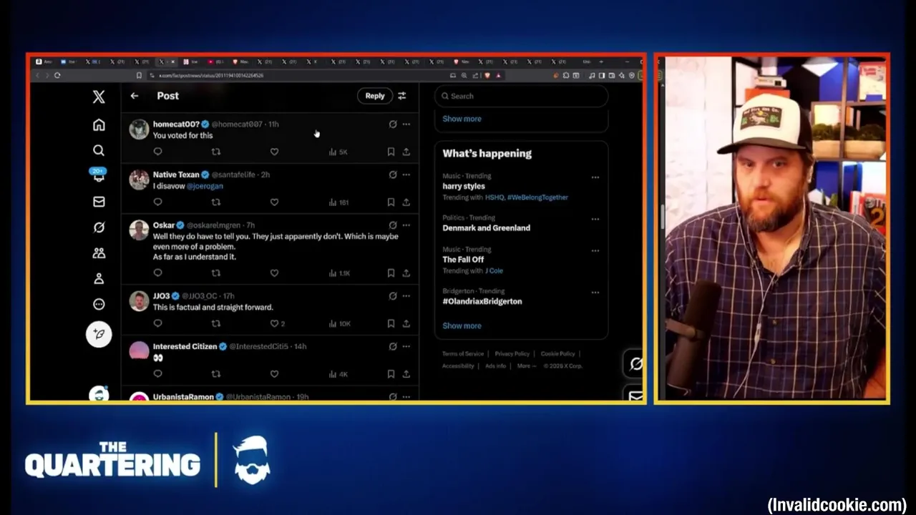This screenshot has height=515, width=916.
Task: Open more options on Native Texan reply
Action: pos(406,175)
